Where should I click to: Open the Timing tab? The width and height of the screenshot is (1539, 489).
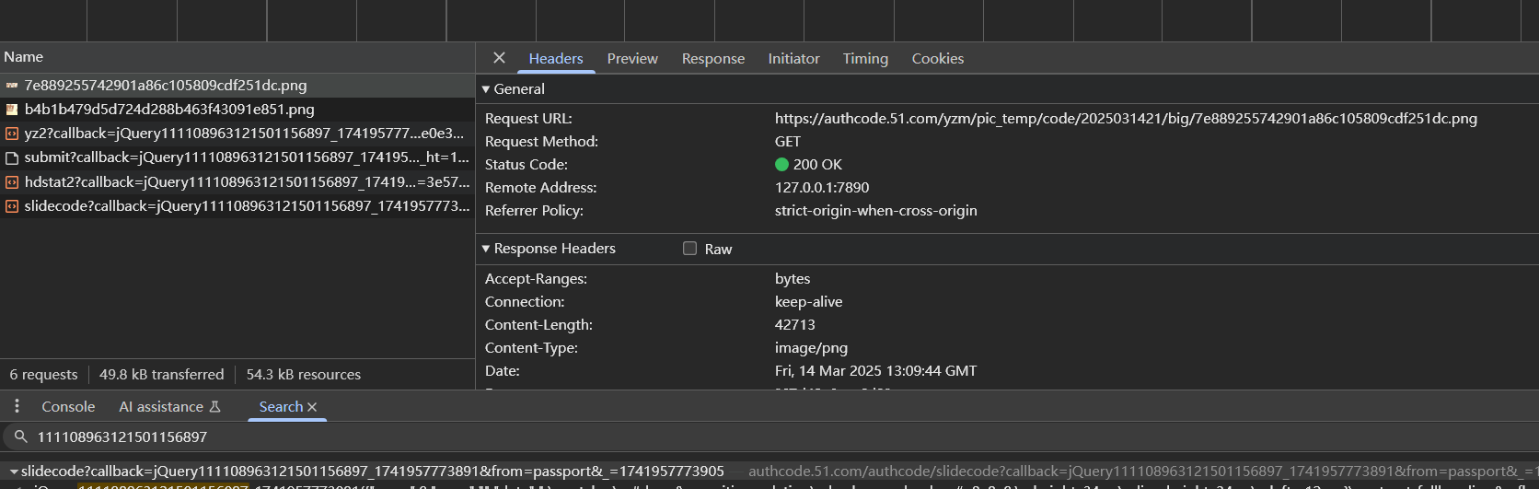coord(865,59)
